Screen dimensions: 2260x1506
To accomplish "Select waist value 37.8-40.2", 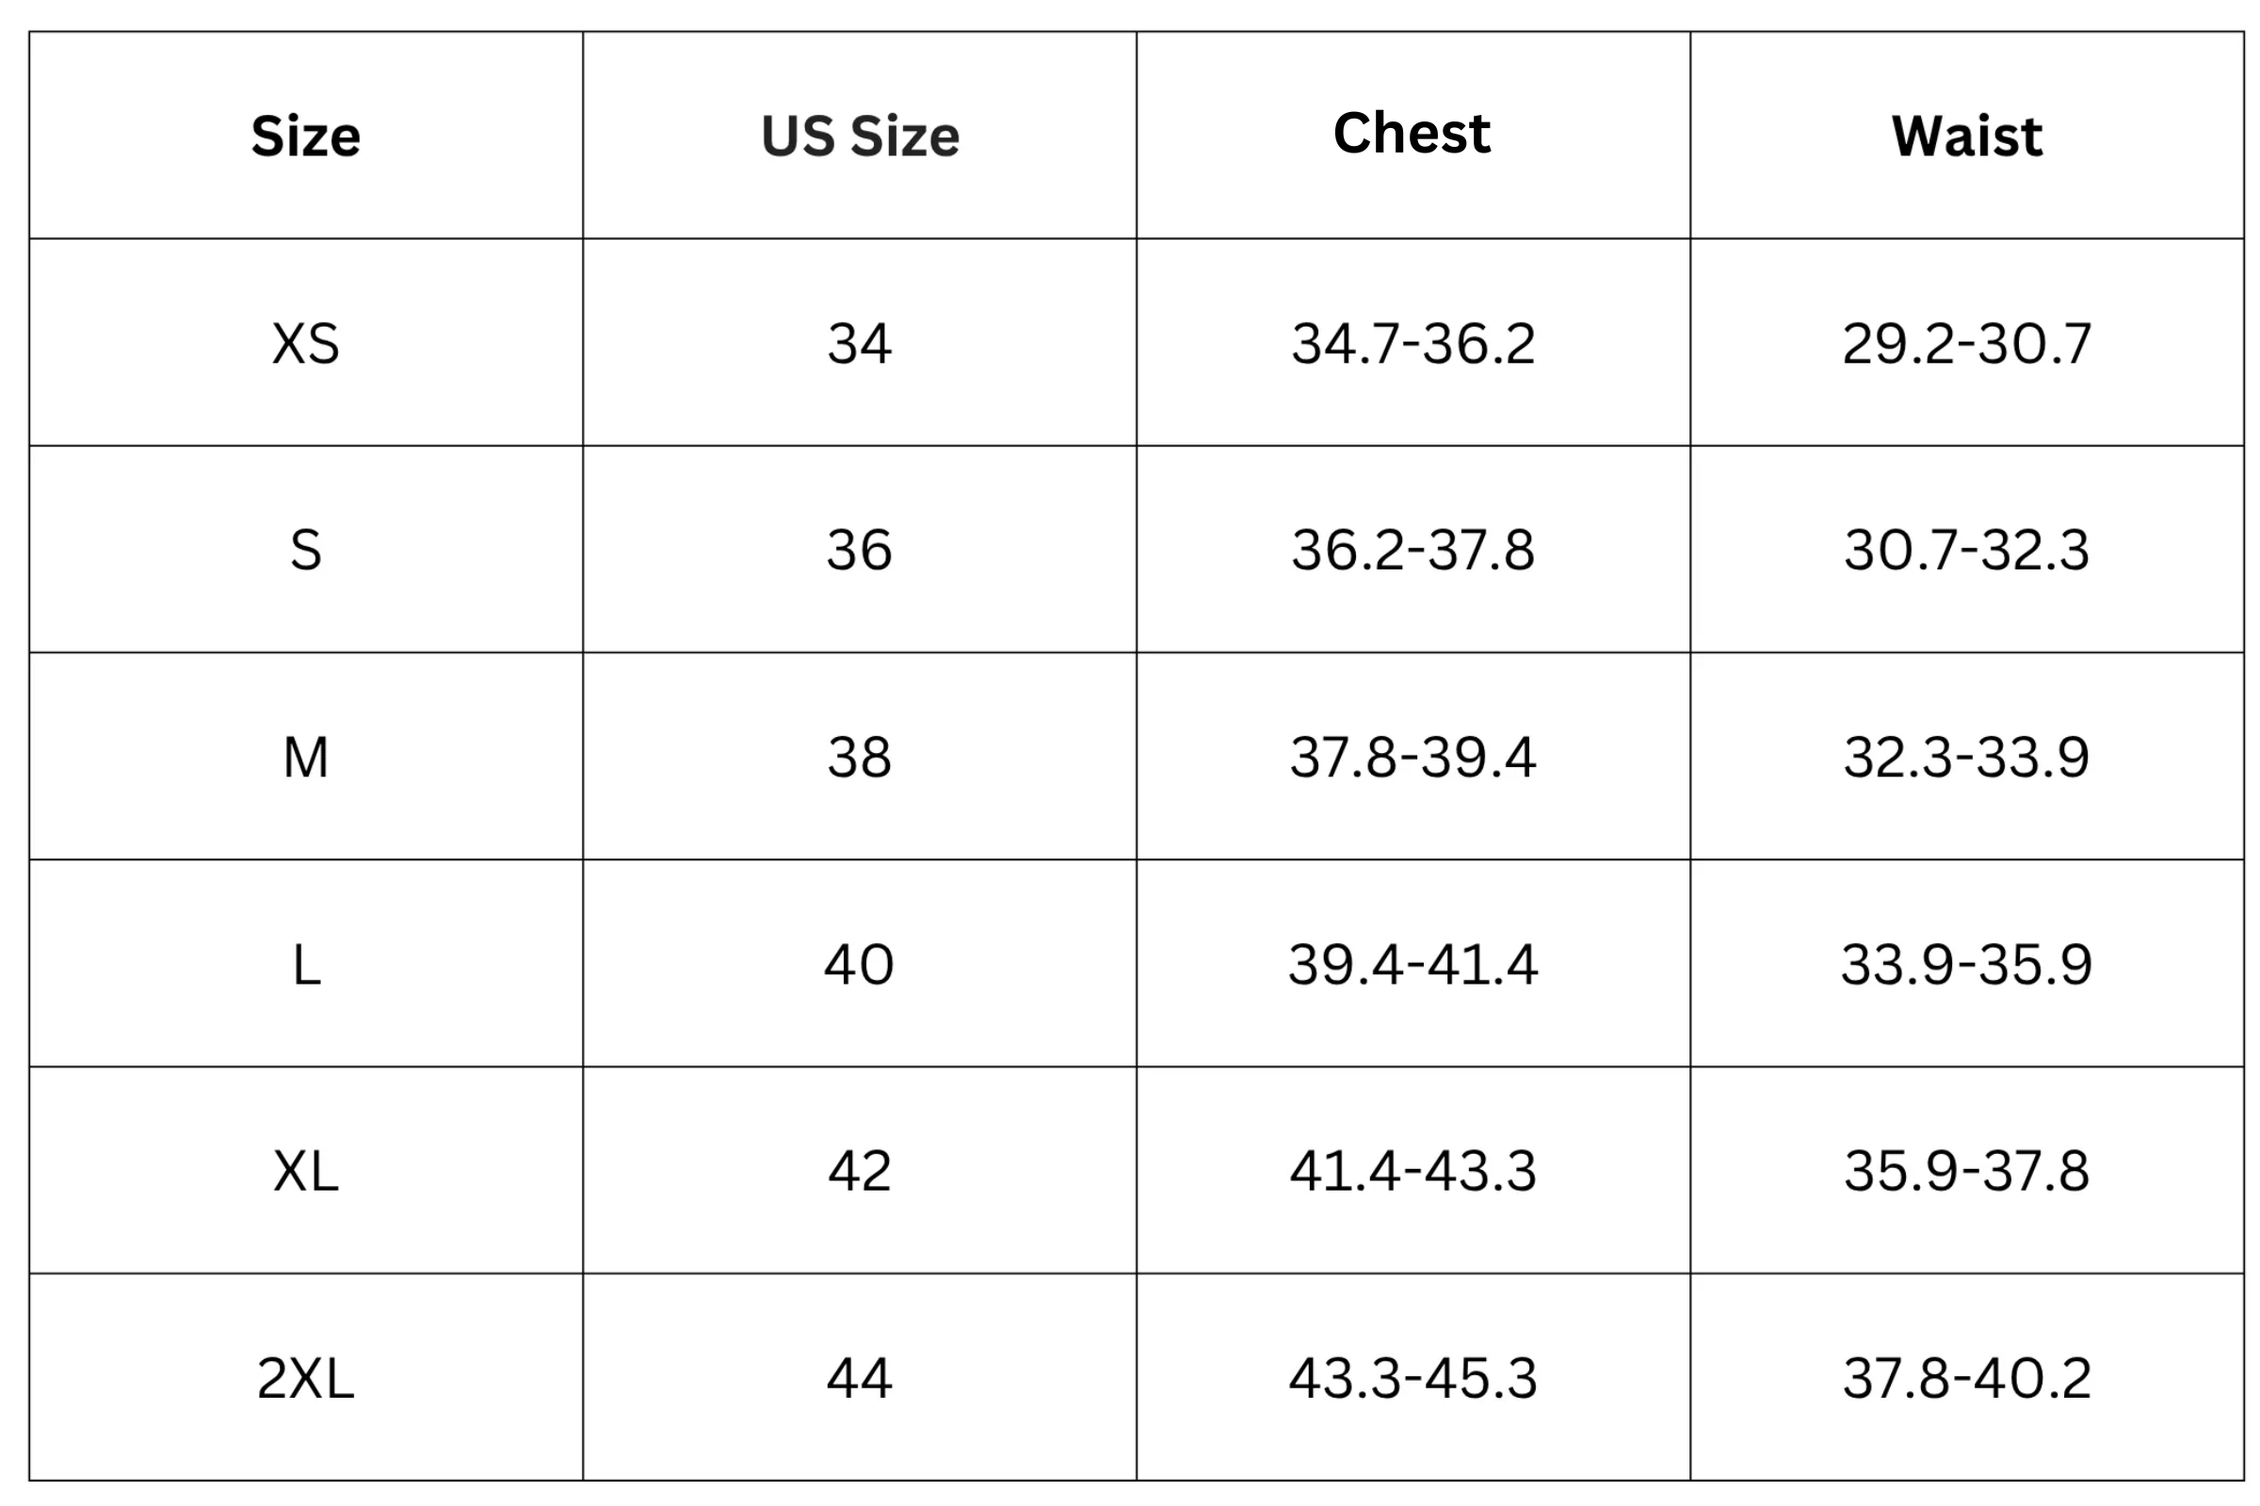I will tap(1967, 1378).
